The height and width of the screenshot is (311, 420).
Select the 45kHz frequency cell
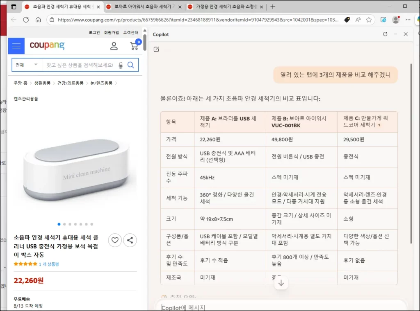(x=230, y=178)
